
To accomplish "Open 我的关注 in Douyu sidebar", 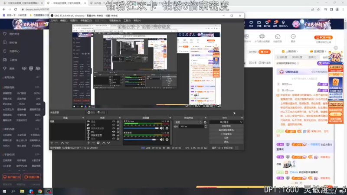I will click(14, 34).
